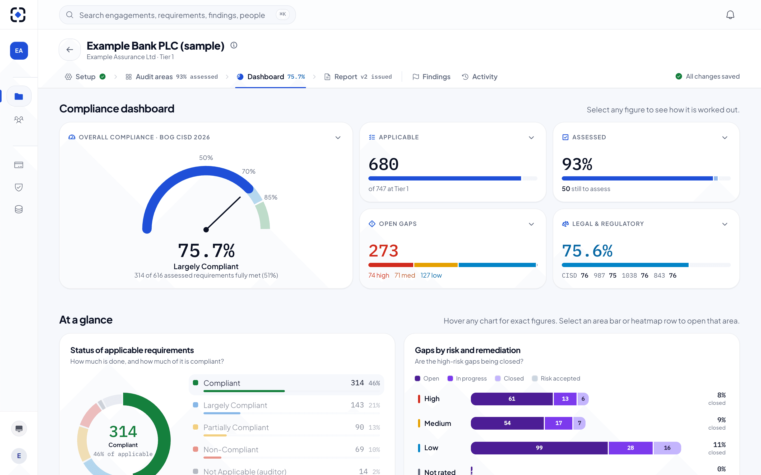This screenshot has height=475, width=761.
Task: Open the shield check sidebar icon
Action: (19, 187)
